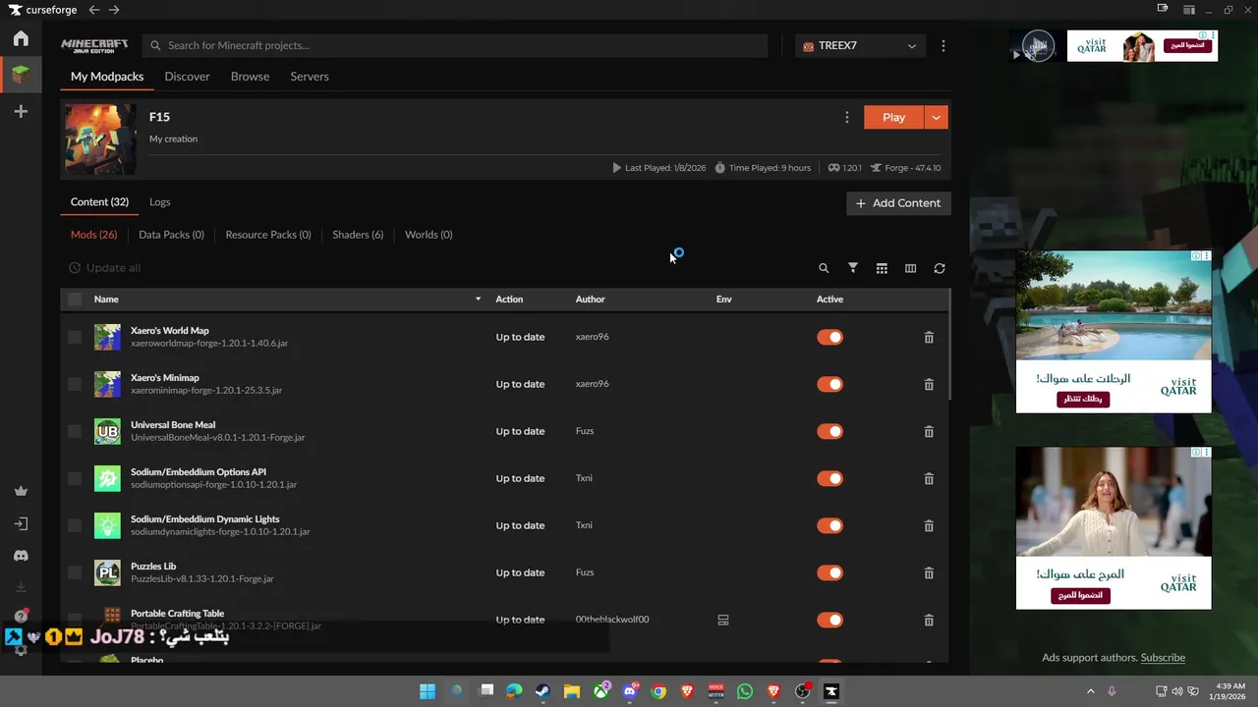
Task: Disable Universal Bone Meal mod switch
Action: click(x=830, y=431)
